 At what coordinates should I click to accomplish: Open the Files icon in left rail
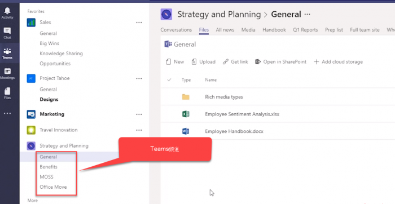tap(7, 91)
